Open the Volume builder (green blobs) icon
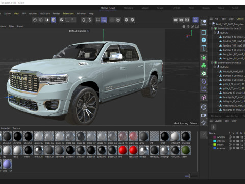 tap(204, 65)
